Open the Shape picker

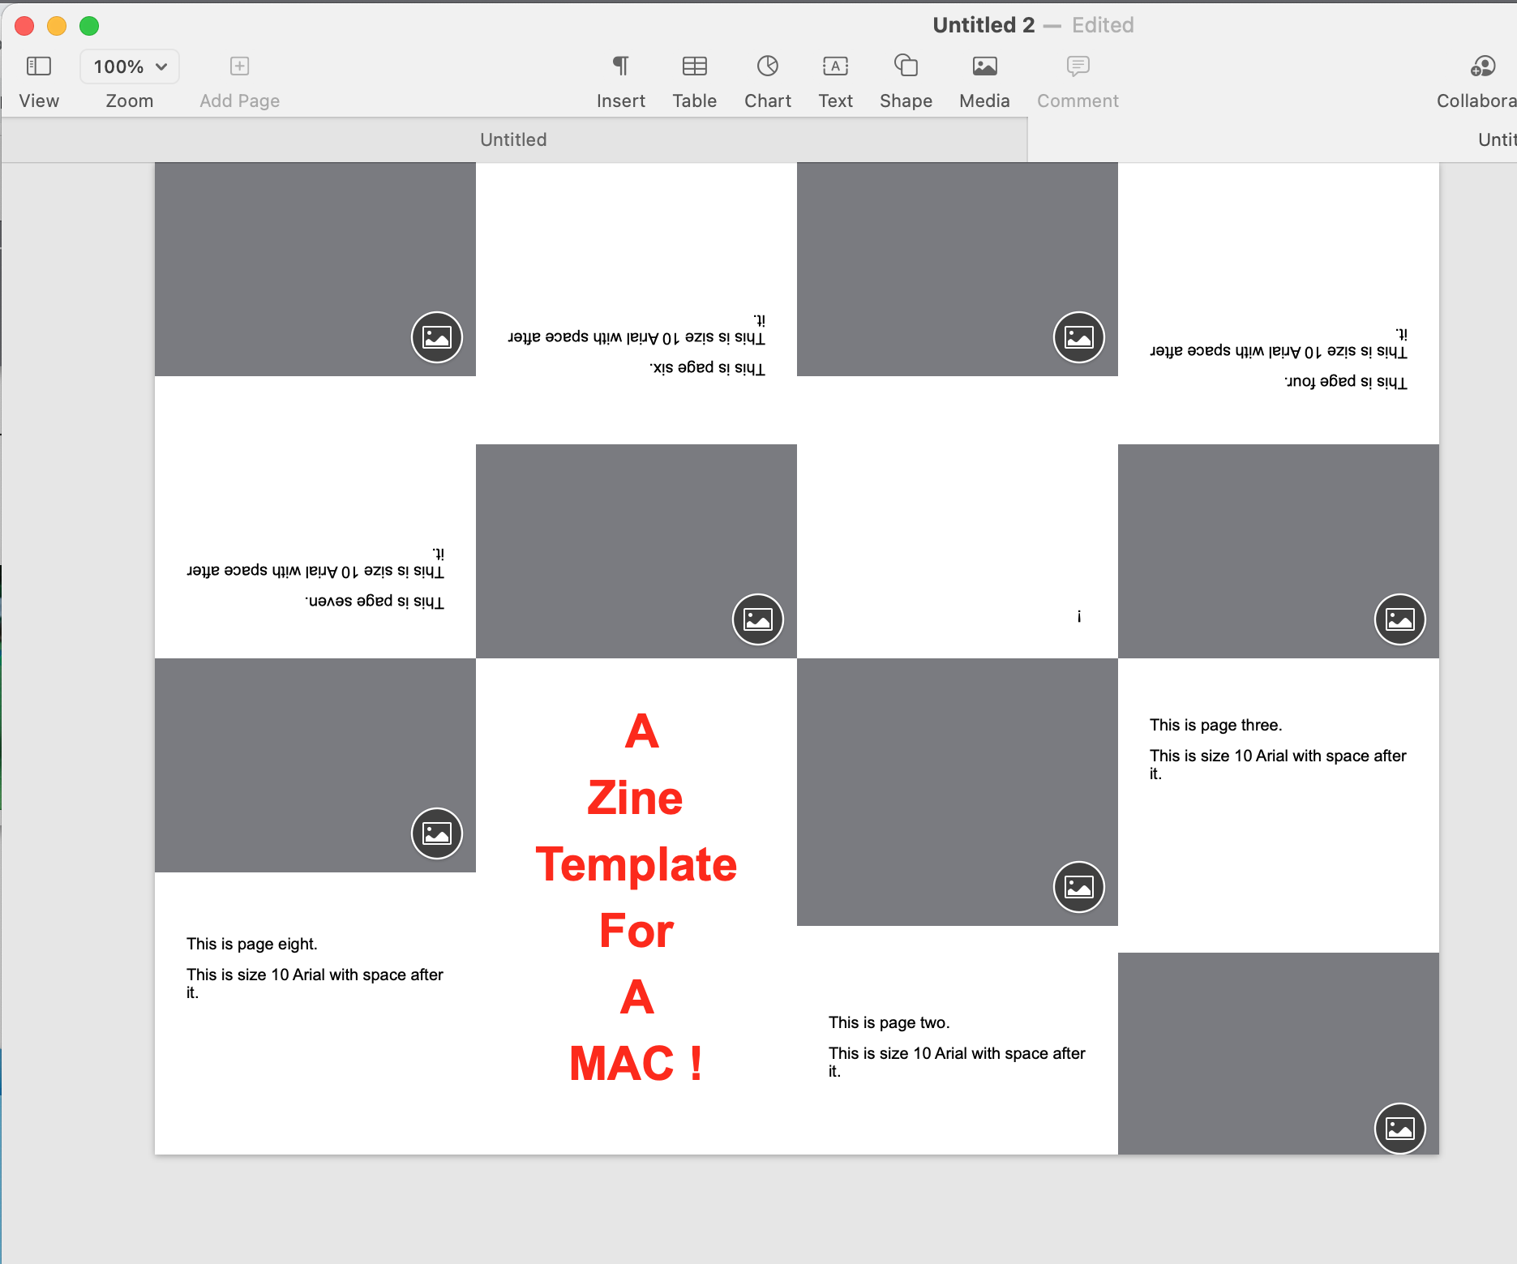click(906, 66)
